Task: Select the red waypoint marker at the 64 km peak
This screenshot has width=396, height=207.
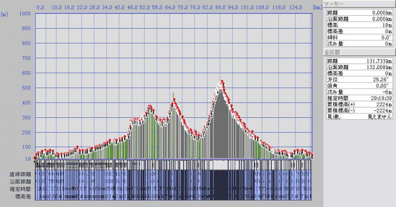Action: click(x=173, y=101)
